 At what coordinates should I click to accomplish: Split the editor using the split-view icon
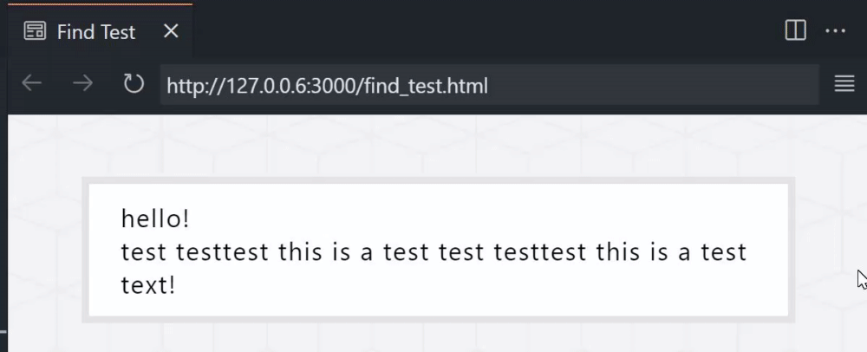[795, 30]
